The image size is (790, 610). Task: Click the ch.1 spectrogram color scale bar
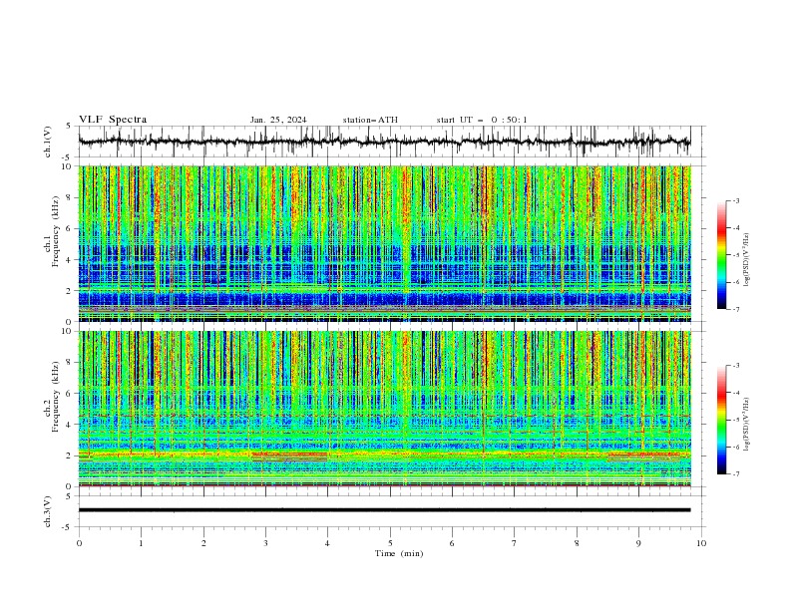coord(721,255)
